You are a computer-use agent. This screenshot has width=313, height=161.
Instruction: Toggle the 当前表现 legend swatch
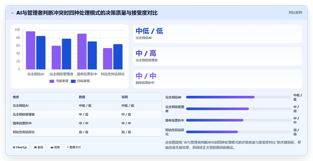(52, 81)
